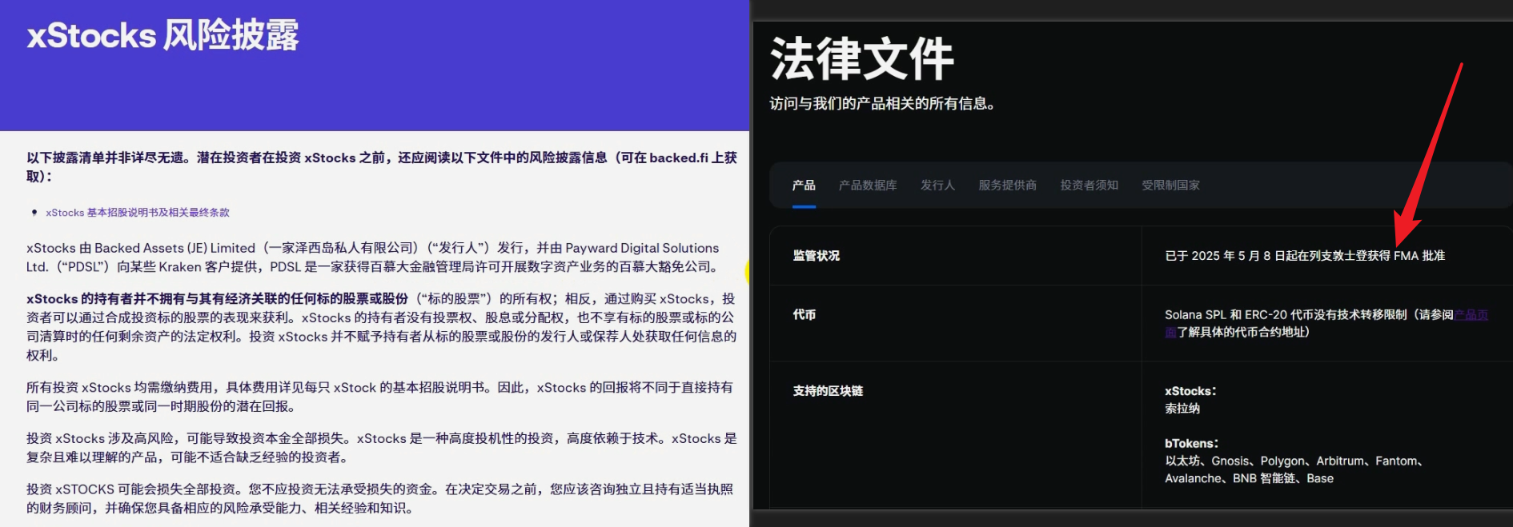This screenshot has height=527, width=1513.
Task: Select the 代币 row label
Action: click(805, 315)
